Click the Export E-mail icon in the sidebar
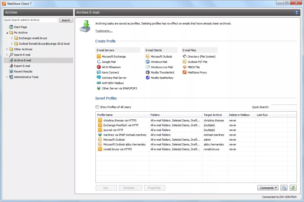Viewport: 304px width, 202px height. 11,66
